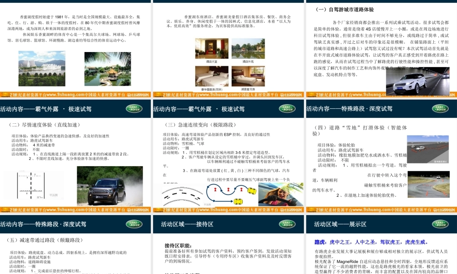Click line 活动物料: 雪糕桶、气球

(183, 143)
